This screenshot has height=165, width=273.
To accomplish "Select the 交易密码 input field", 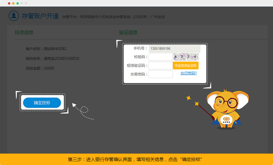I will (160, 74).
